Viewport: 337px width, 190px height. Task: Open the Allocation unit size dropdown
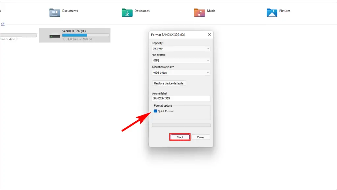click(181, 73)
